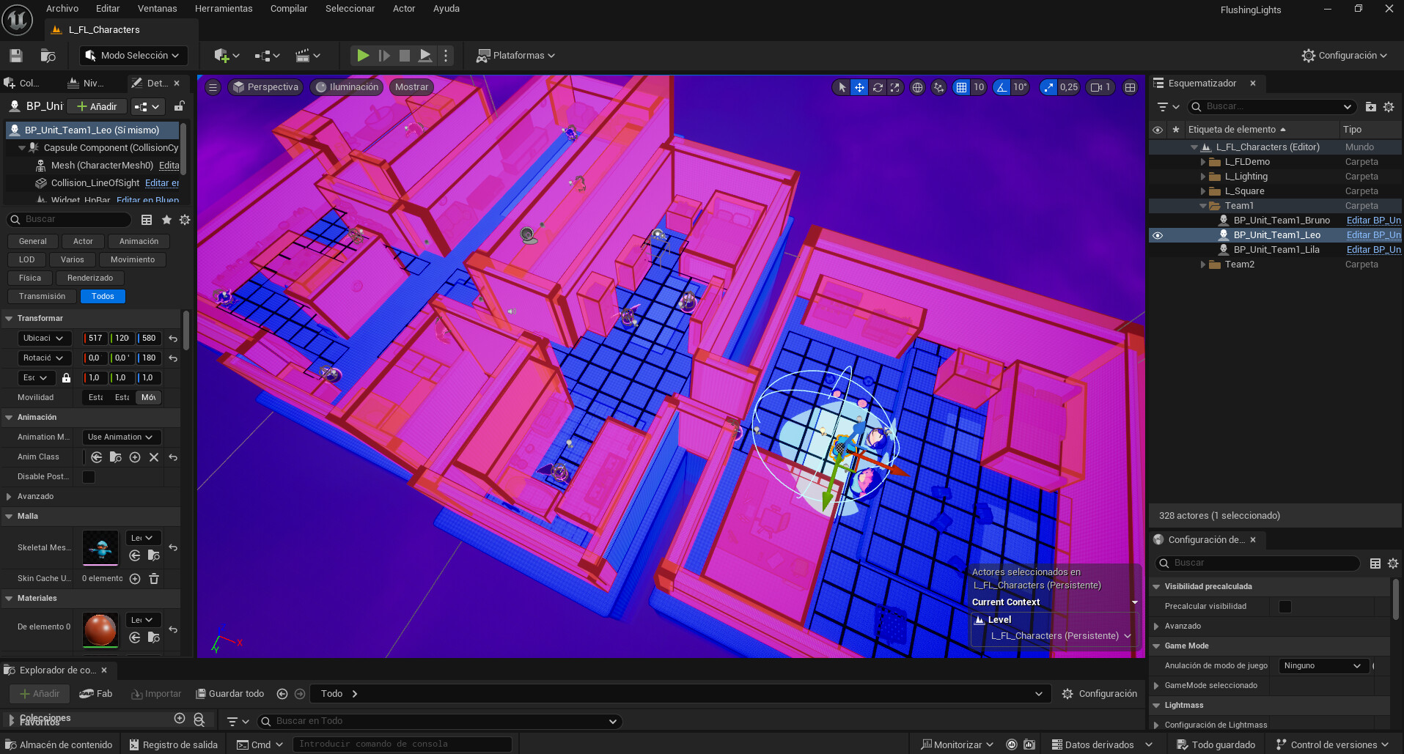The width and height of the screenshot is (1404, 754).
Task: Toggle Precalcular visibilidad checkbox
Action: tap(1285, 607)
